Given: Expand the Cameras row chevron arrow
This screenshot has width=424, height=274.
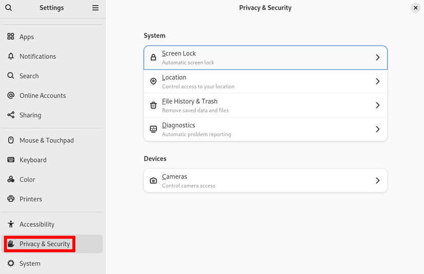Looking at the screenshot, I should point(377,181).
